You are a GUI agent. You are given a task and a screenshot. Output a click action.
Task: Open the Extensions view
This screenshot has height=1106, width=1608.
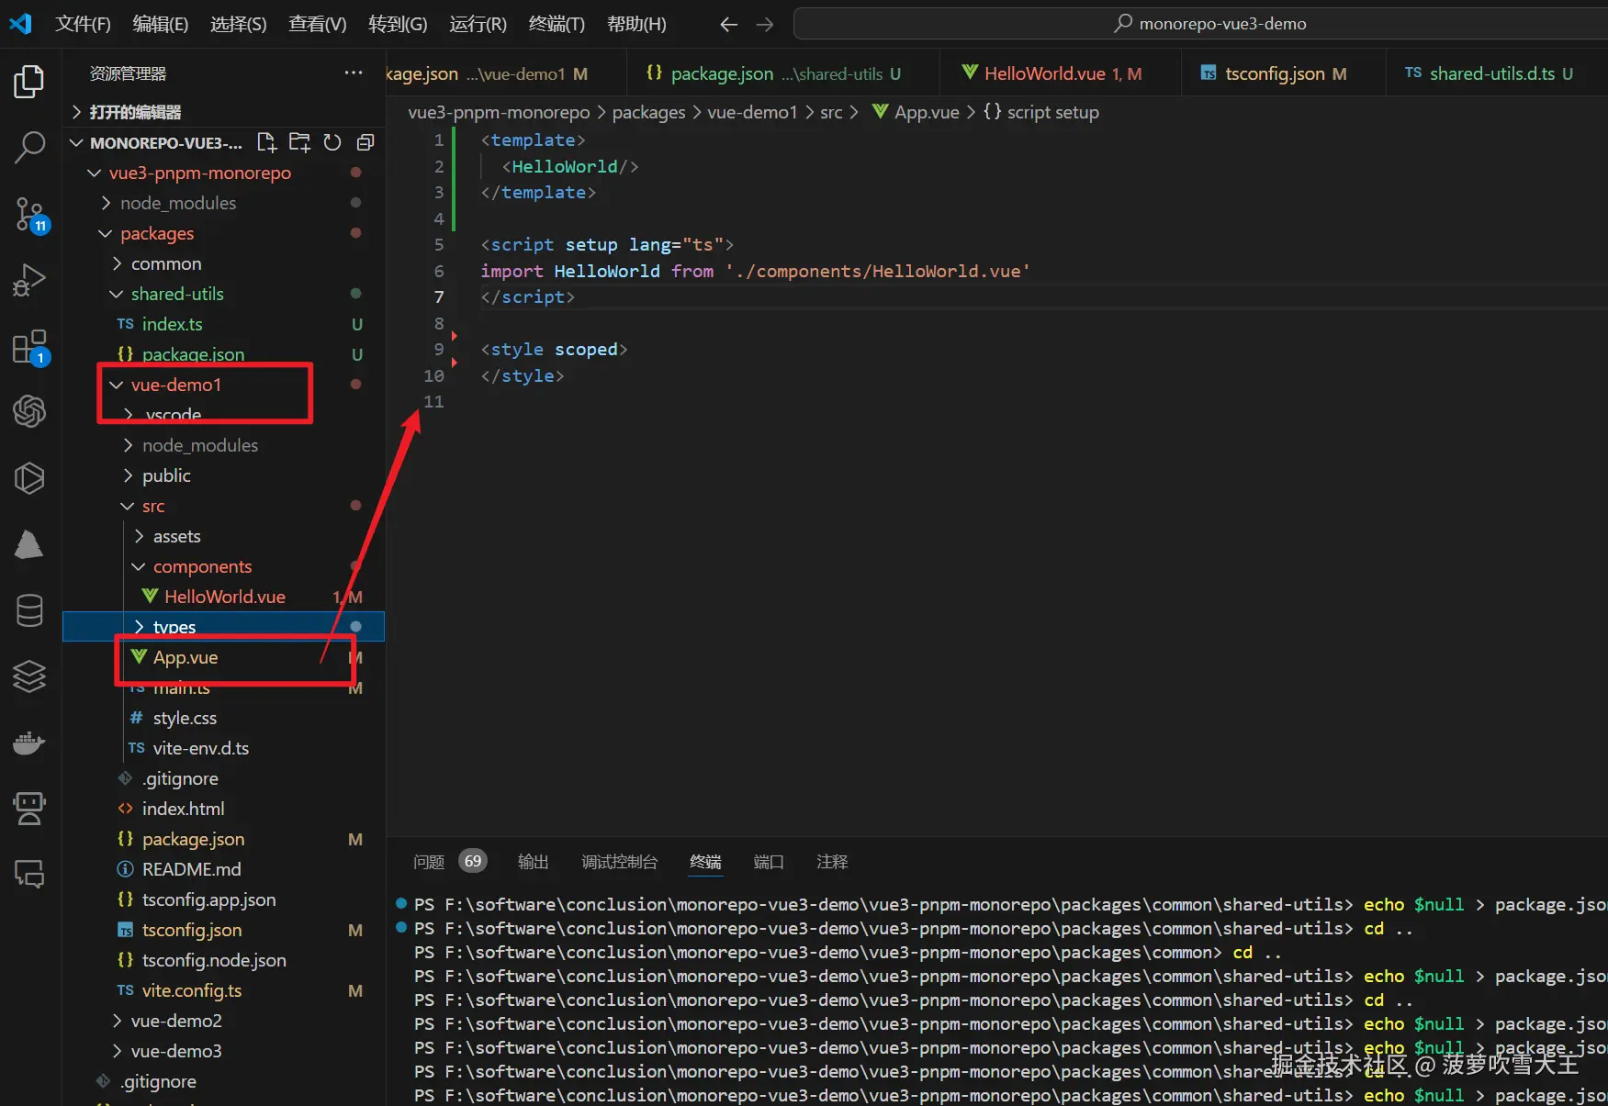click(29, 347)
